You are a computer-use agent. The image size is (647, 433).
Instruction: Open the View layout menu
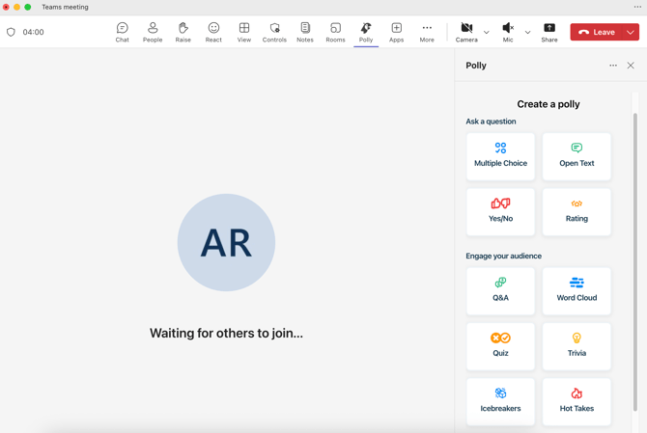244,32
